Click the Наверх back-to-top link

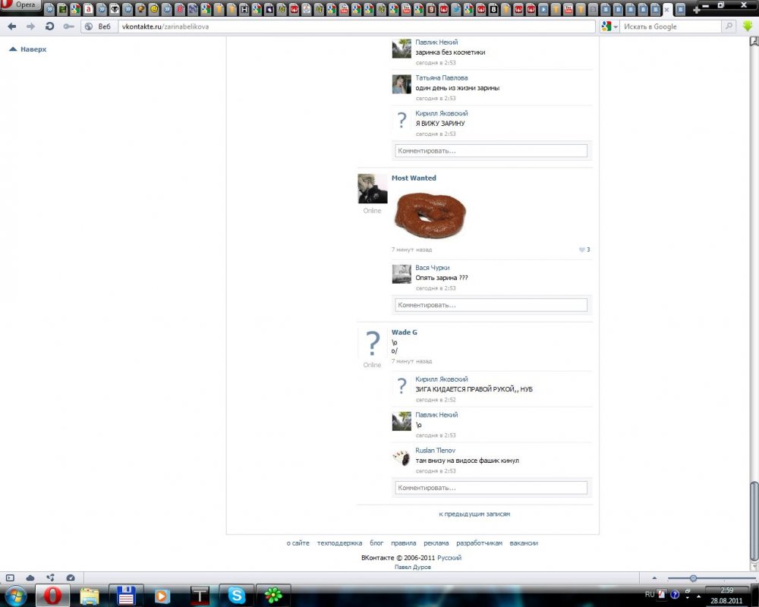tap(28, 49)
